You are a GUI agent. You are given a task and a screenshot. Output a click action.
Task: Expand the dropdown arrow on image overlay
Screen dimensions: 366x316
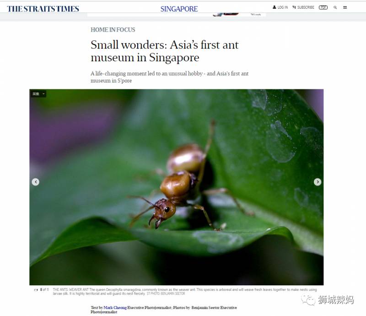[x=43, y=94]
